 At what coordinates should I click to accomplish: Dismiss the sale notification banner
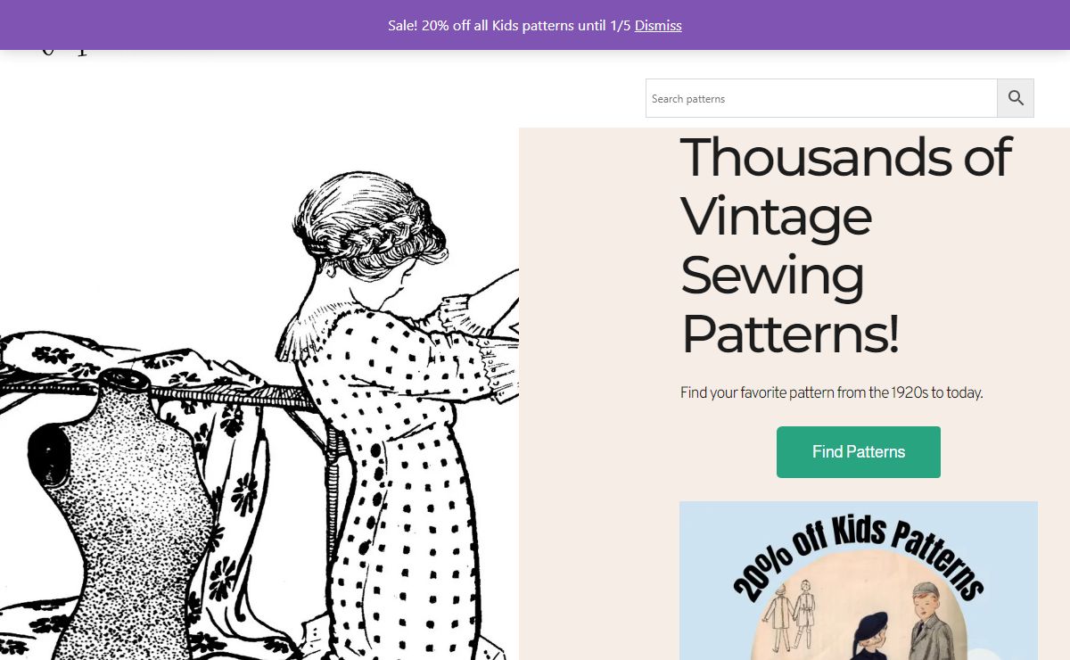[x=658, y=25]
